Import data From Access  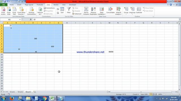click(3, 11)
